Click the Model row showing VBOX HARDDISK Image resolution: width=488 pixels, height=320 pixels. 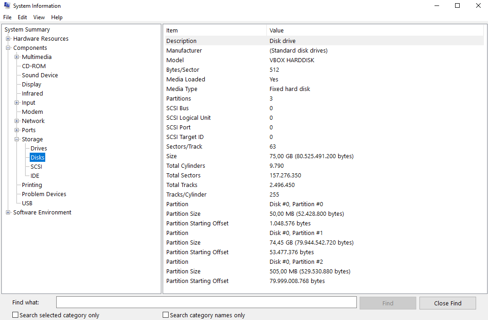point(292,60)
